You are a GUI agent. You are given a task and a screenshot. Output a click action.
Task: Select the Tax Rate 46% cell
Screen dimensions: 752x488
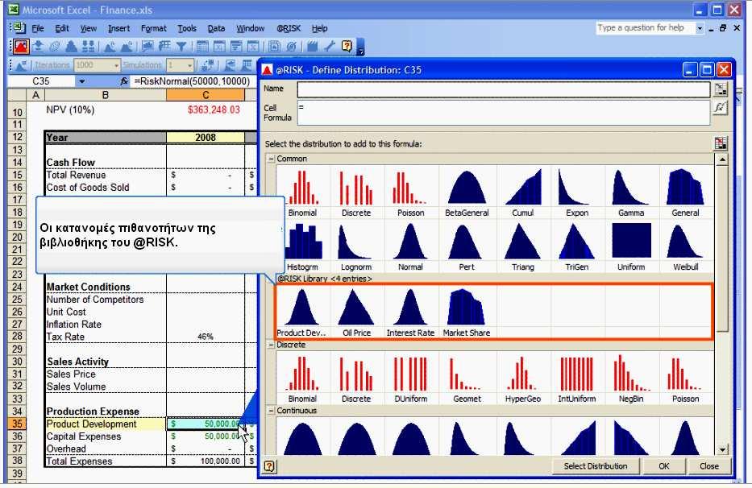tap(206, 337)
